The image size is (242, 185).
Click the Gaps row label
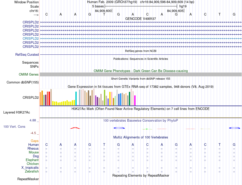(35, 141)
